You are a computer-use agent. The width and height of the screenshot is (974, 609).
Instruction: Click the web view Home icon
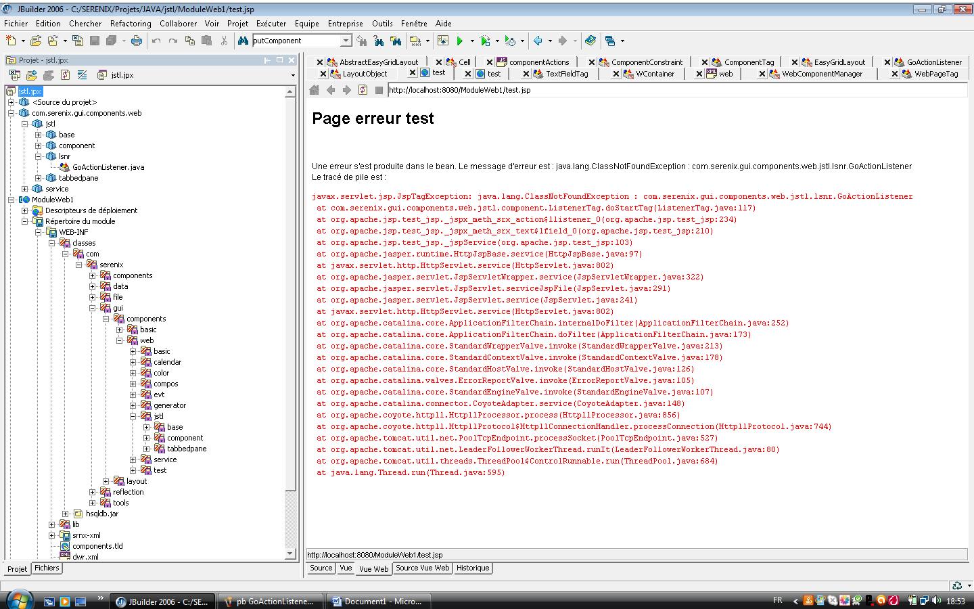[x=314, y=90]
